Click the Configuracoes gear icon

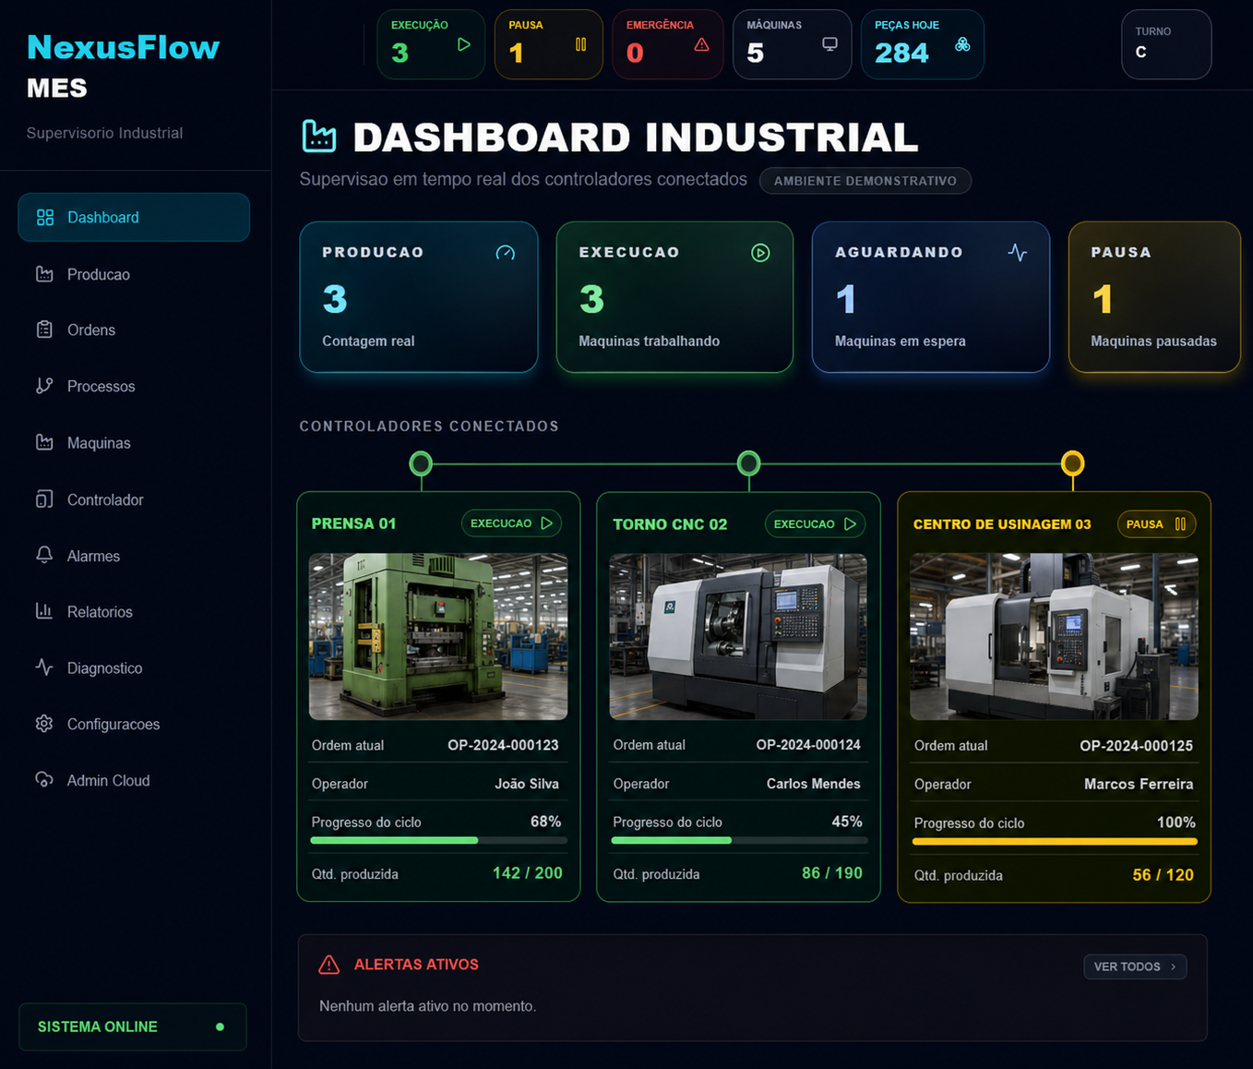(x=44, y=724)
